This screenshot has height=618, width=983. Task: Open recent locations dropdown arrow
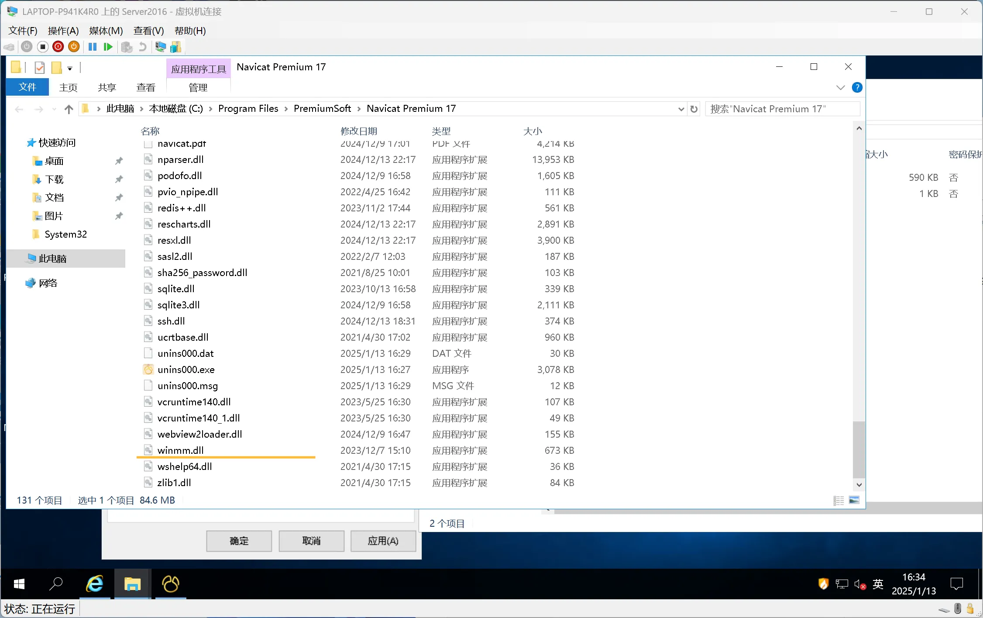tap(54, 109)
